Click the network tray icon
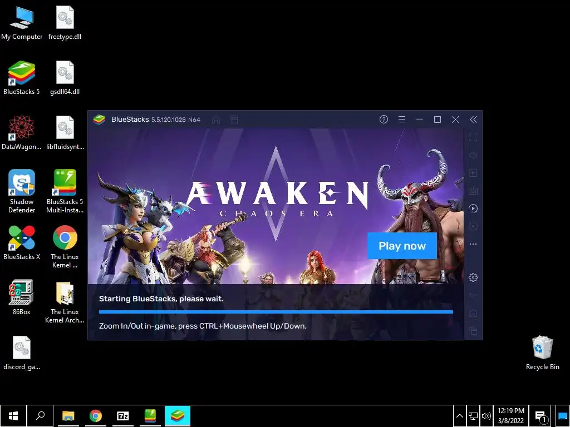The image size is (570, 427). pyautogui.click(x=473, y=416)
